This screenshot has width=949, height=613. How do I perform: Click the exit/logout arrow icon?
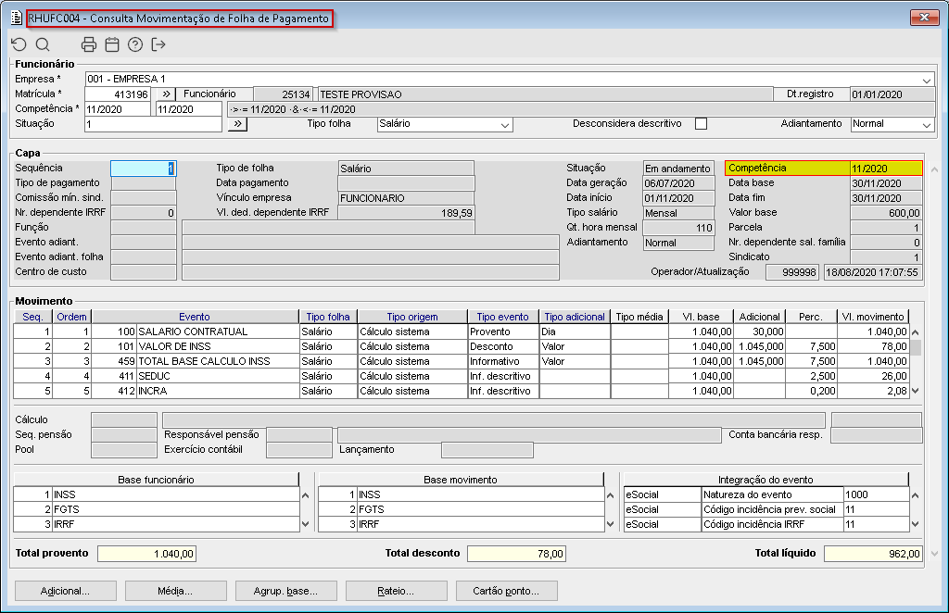tap(158, 44)
